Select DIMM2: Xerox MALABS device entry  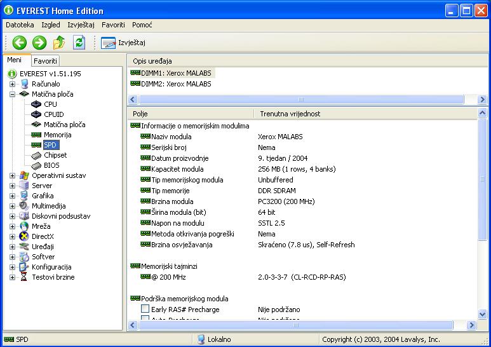(x=175, y=83)
